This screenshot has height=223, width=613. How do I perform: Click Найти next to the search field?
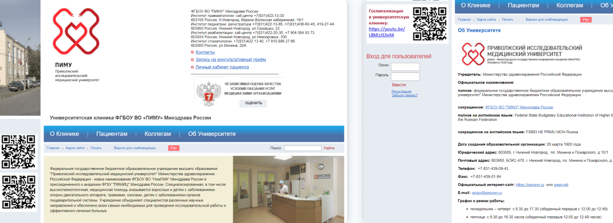pos(329,148)
